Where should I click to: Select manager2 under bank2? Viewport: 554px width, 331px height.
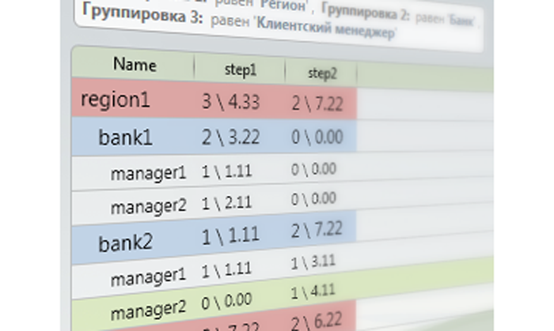point(148,313)
